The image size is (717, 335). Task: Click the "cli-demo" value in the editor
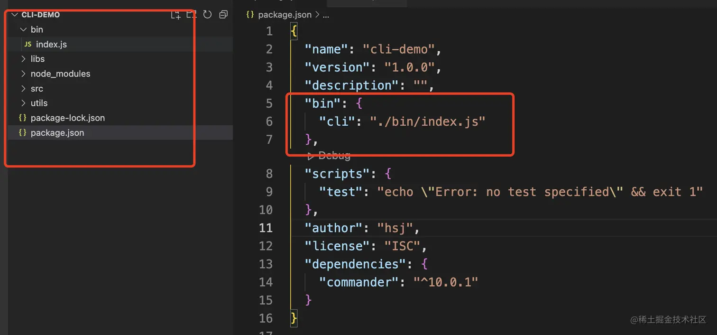click(399, 49)
